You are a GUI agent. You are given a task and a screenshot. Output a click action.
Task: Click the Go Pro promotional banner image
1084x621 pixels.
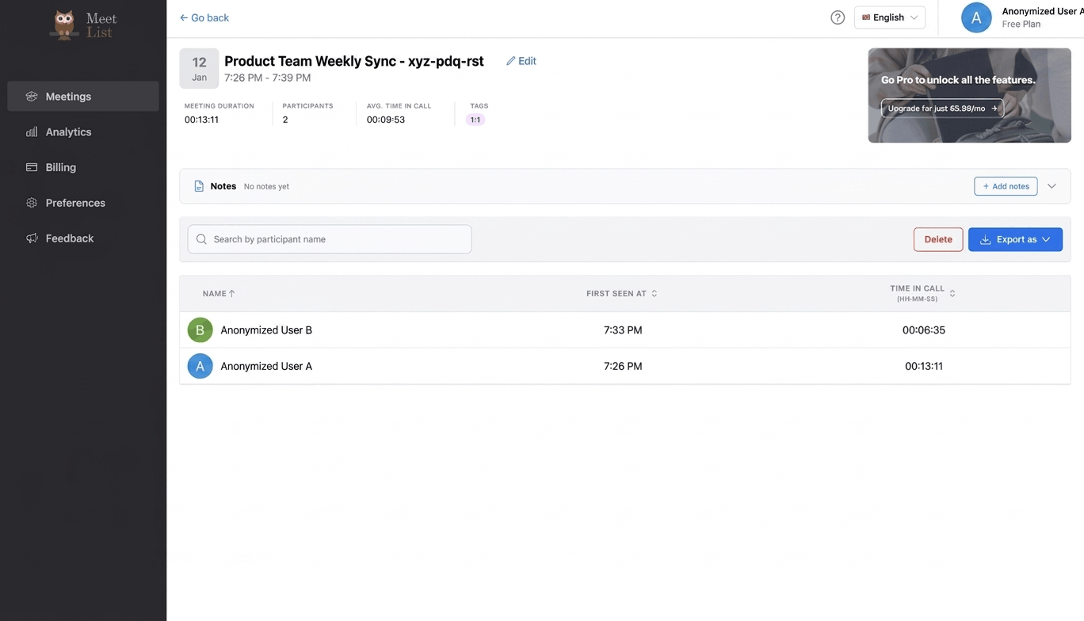969,95
